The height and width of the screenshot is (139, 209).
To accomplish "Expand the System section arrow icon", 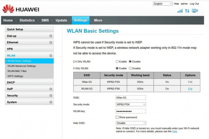I will (x=51, y=102).
